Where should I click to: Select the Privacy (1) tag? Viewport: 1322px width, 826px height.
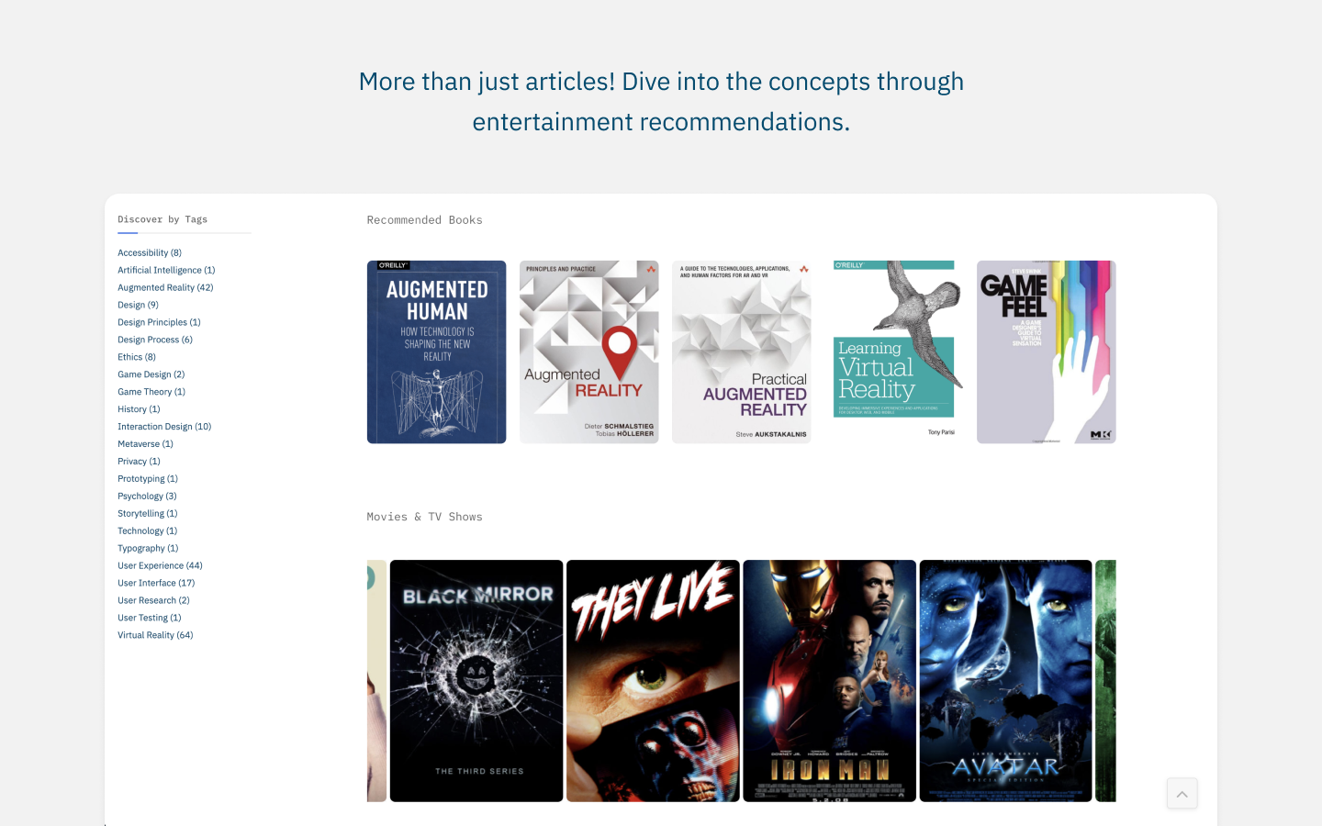[x=139, y=462]
